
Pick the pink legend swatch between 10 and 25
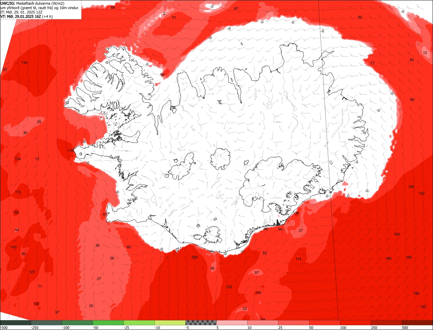pyautogui.click(x=263, y=323)
